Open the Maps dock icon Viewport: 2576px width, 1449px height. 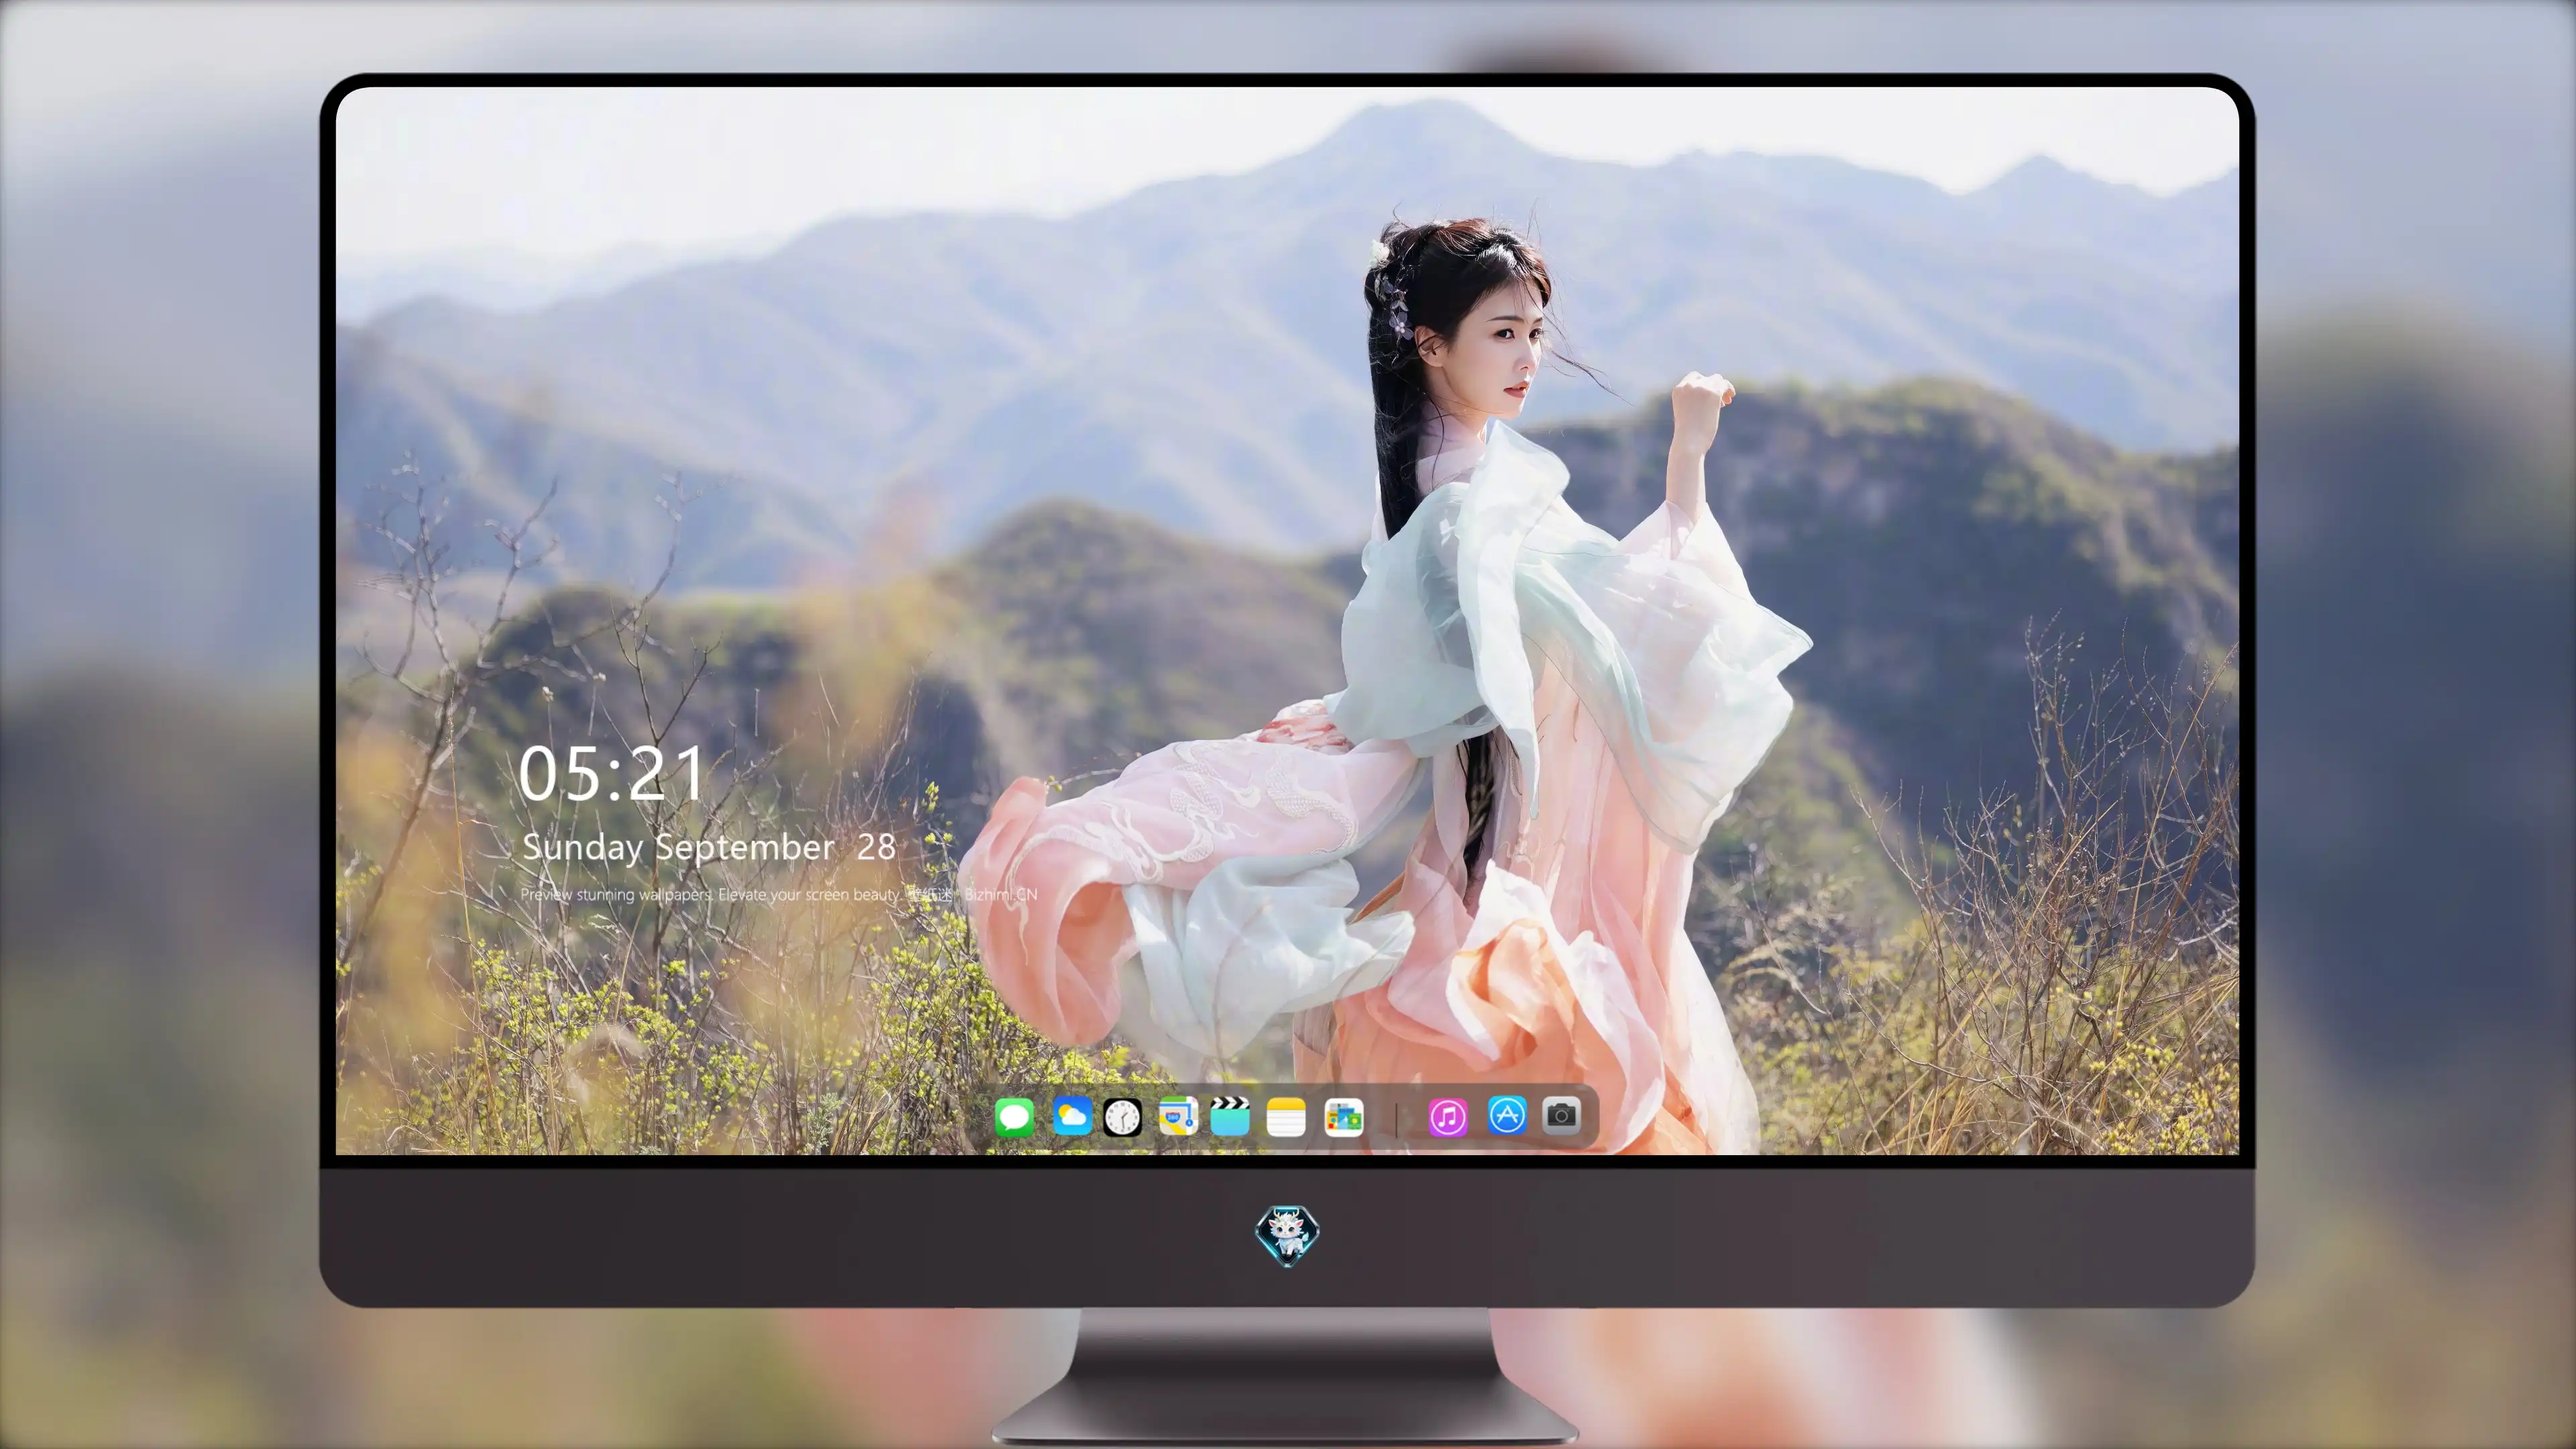click(1178, 1116)
